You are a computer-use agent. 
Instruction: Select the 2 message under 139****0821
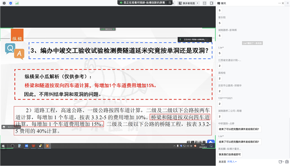[x=220, y=104]
